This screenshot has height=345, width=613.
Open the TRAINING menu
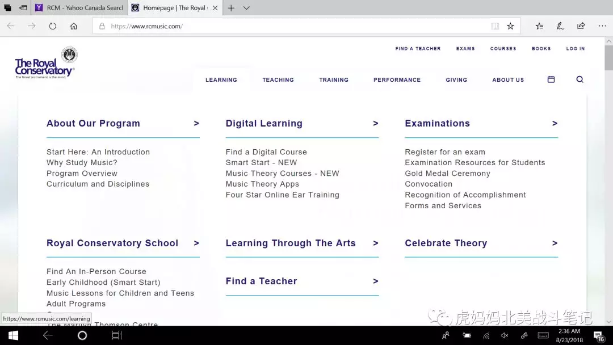(x=334, y=79)
